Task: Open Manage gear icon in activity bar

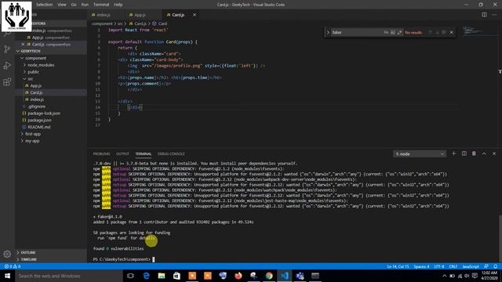Action: click(x=7, y=254)
